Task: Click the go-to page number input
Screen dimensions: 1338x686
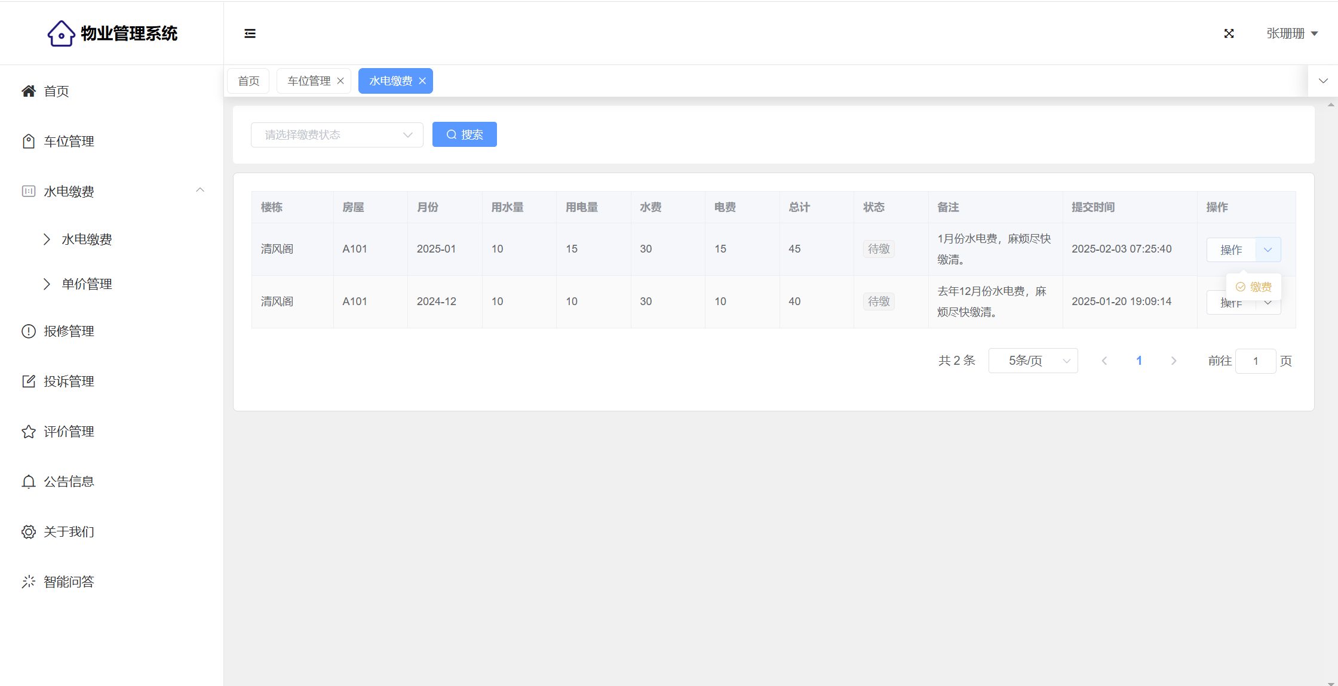Action: [1255, 361]
